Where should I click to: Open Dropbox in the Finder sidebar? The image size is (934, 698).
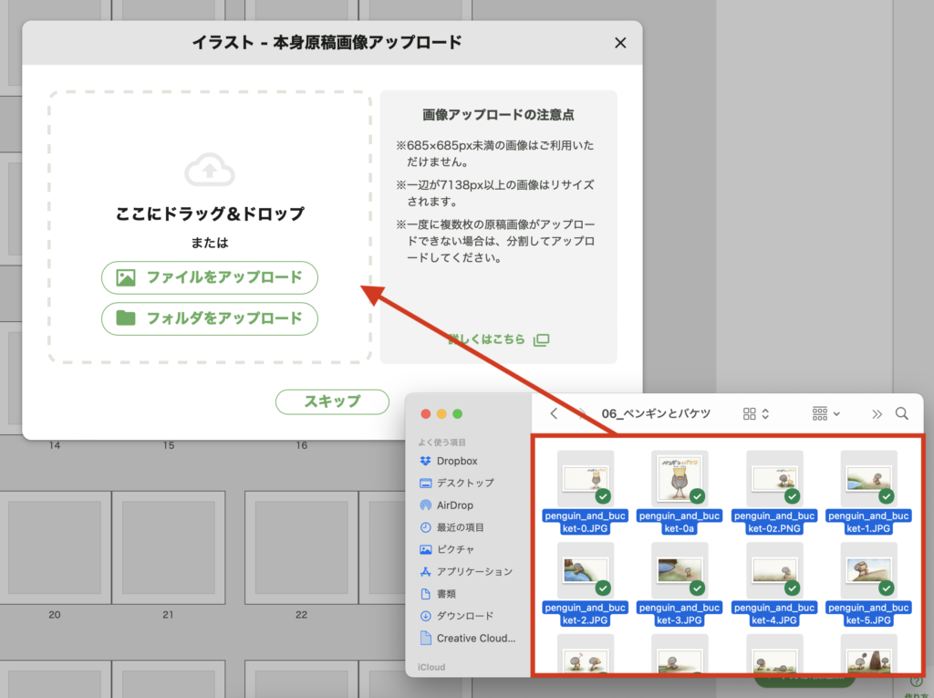point(456,461)
